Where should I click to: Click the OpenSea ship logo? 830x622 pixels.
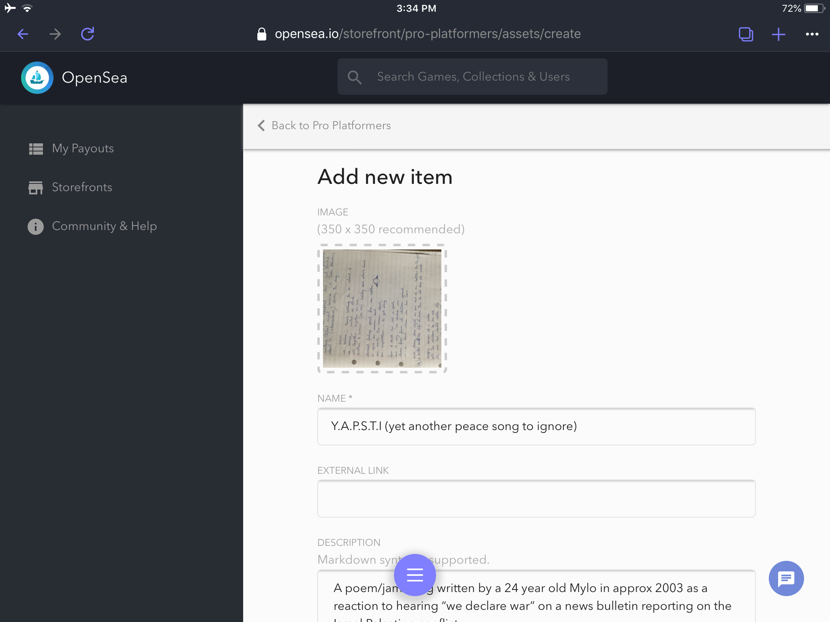[x=37, y=77]
